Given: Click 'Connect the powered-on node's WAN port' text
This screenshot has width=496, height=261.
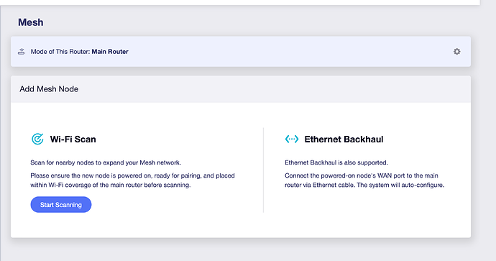Looking at the screenshot, I should [x=364, y=180].
